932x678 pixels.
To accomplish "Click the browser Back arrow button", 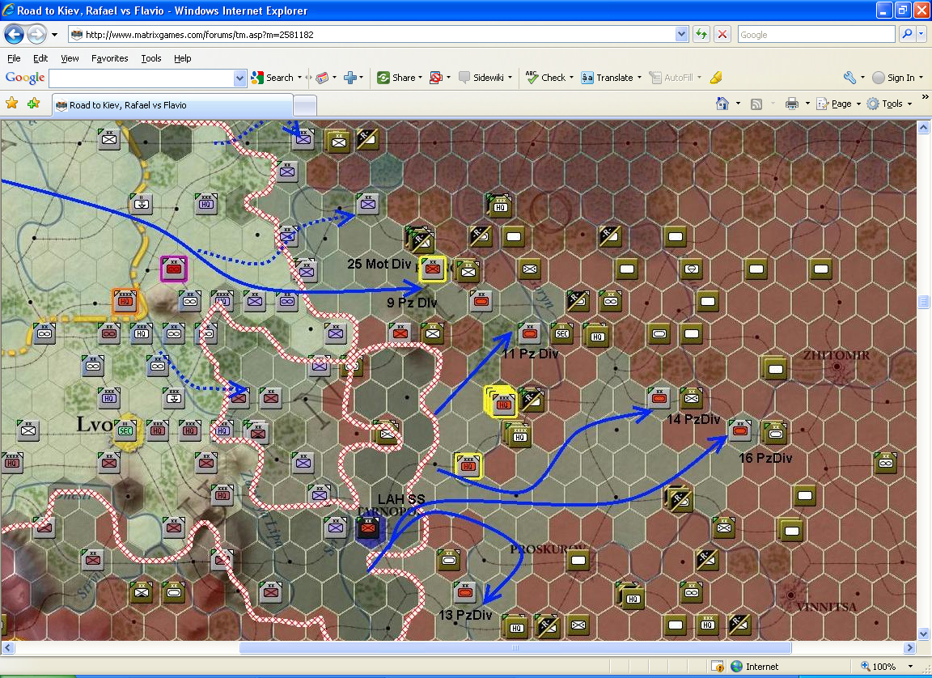I will click(14, 35).
